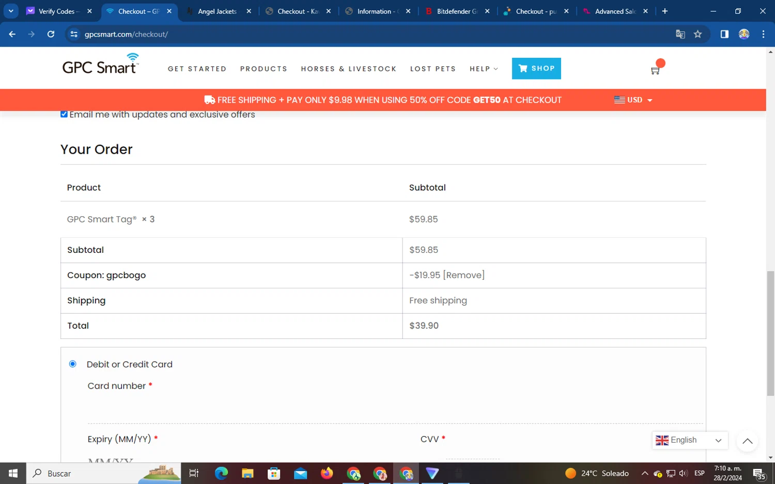
Task: Click the Windows search box Buscar
Action: tap(103, 473)
